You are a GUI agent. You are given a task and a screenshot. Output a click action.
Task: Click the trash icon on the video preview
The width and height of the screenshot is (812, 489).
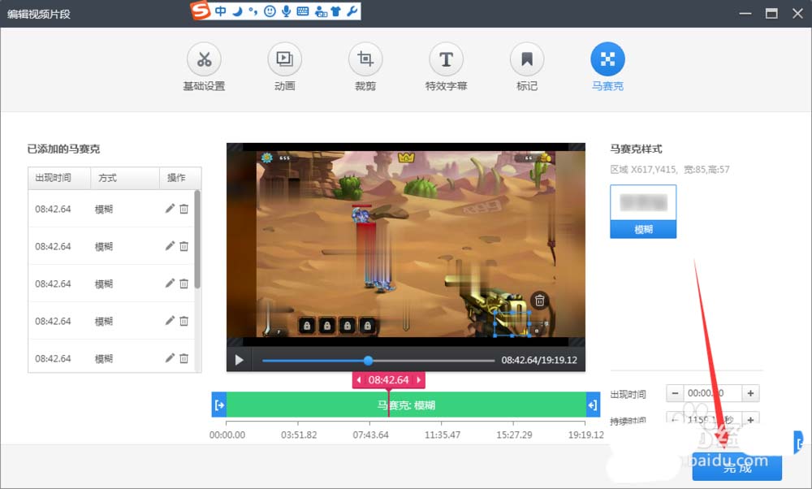click(539, 301)
